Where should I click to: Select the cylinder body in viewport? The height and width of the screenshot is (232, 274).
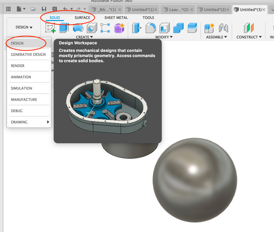130,151
